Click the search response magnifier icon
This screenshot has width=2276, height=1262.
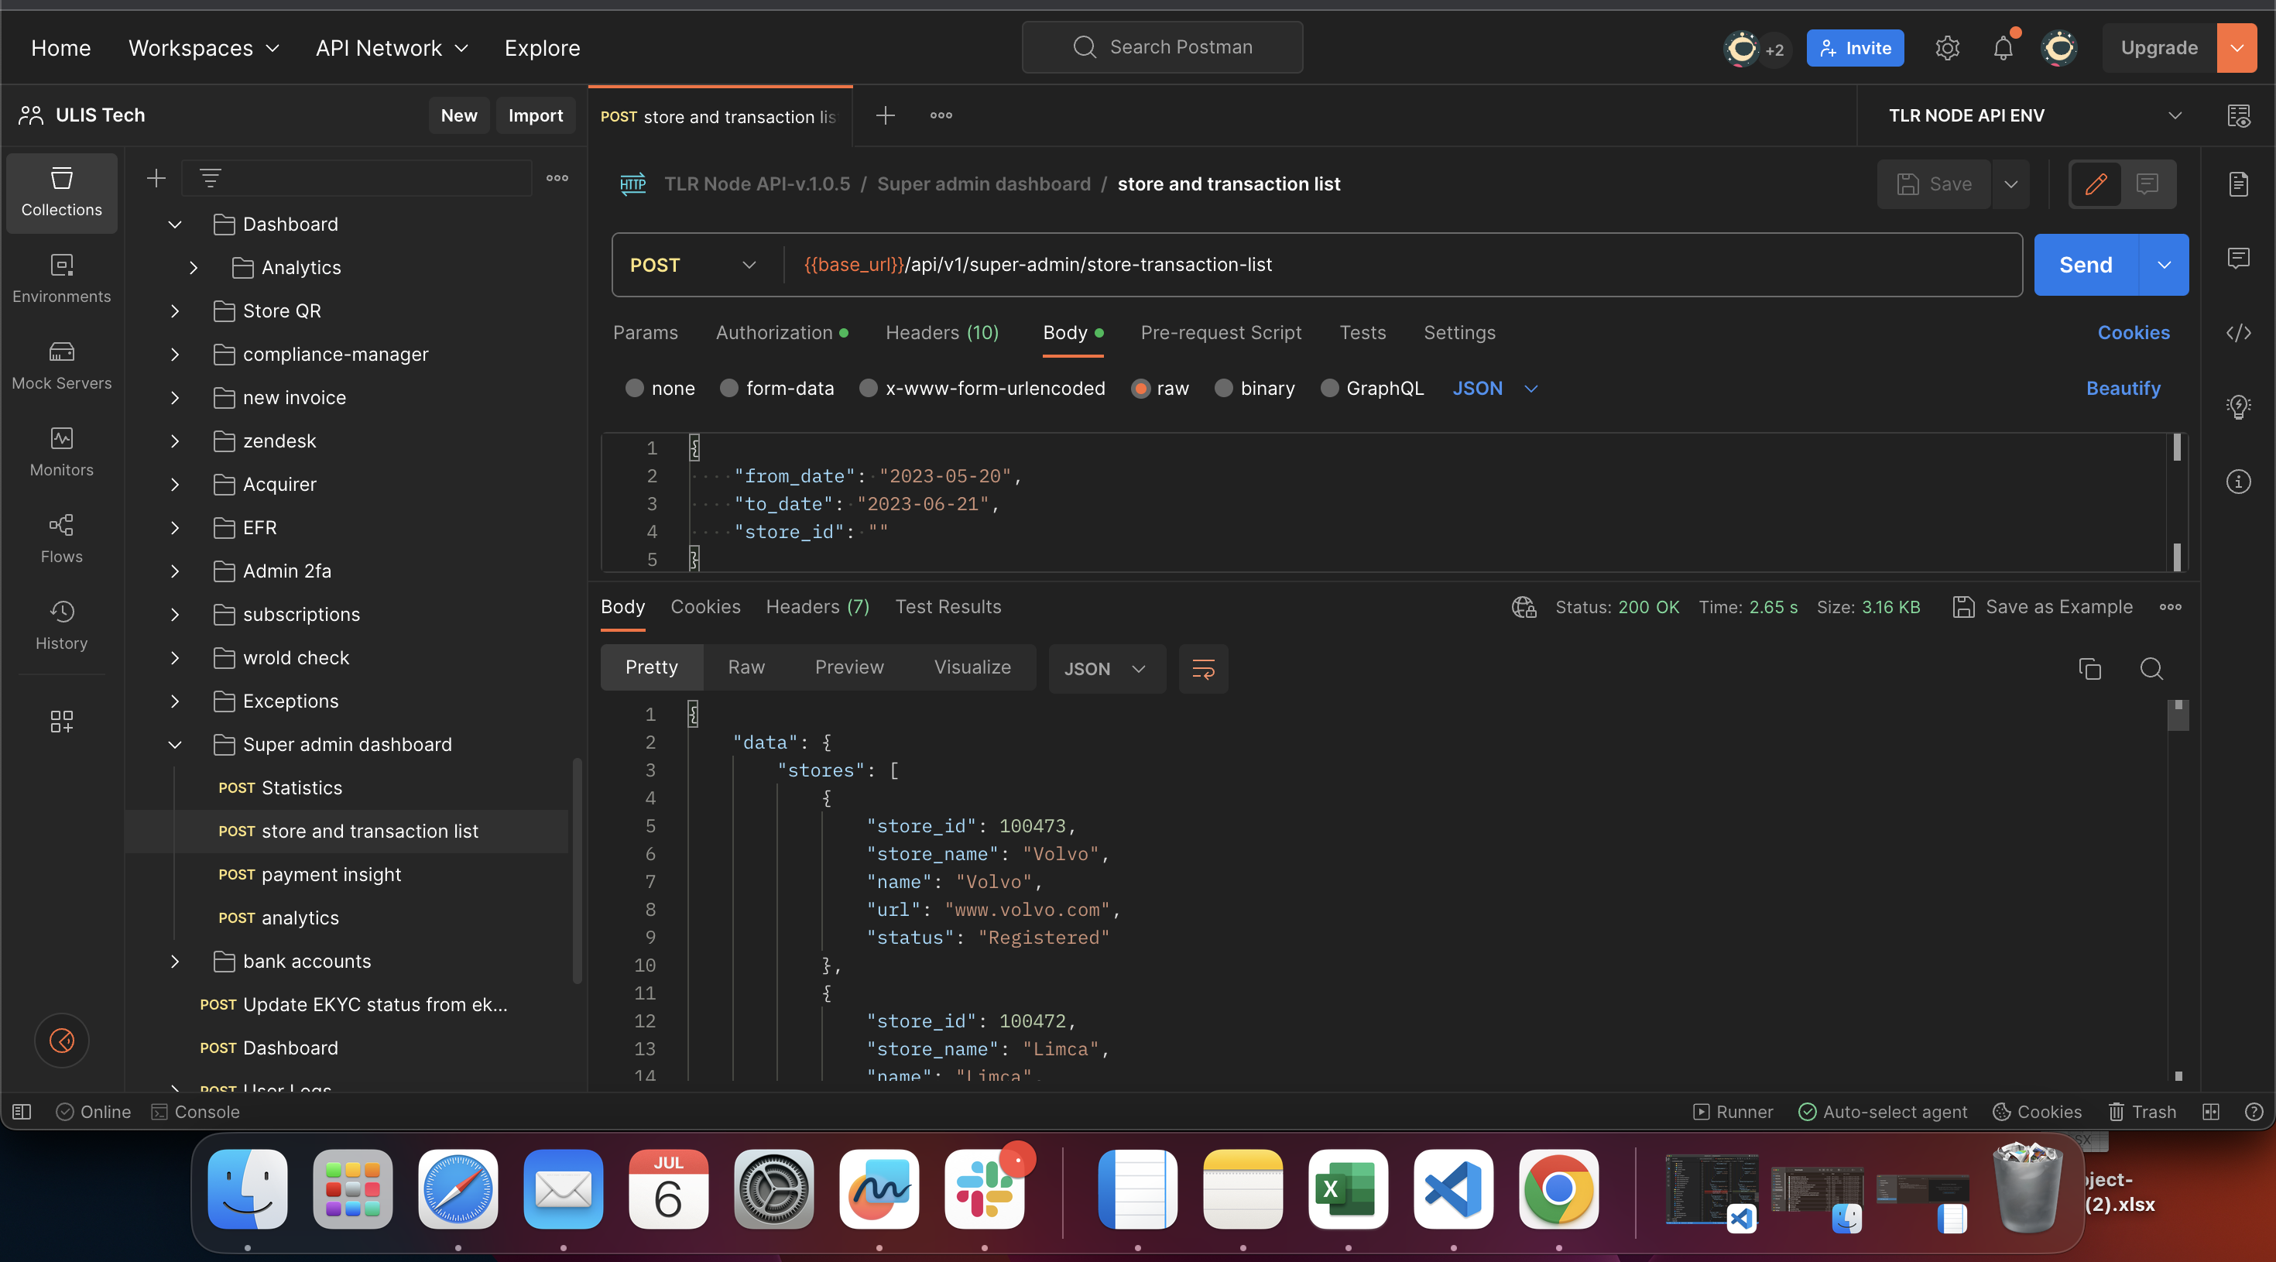click(x=2151, y=668)
